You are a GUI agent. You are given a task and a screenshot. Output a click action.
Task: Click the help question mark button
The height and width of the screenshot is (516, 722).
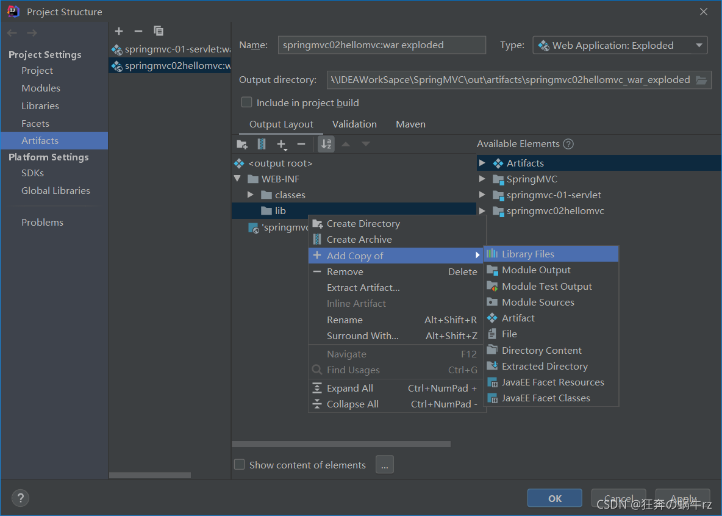click(x=20, y=498)
